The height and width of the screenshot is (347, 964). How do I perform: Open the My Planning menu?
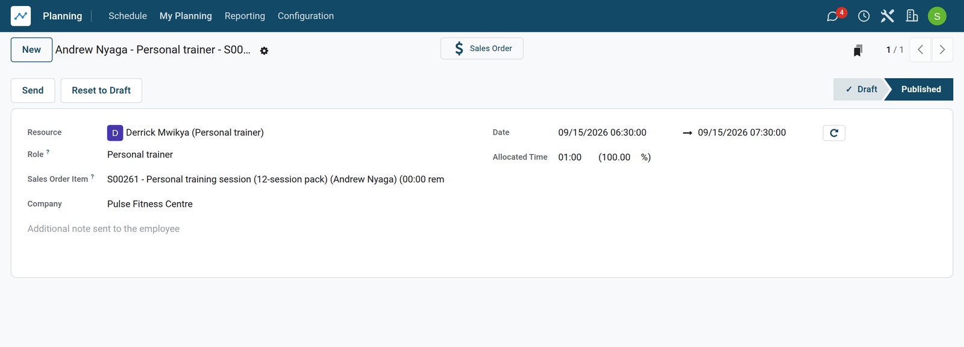click(x=186, y=16)
